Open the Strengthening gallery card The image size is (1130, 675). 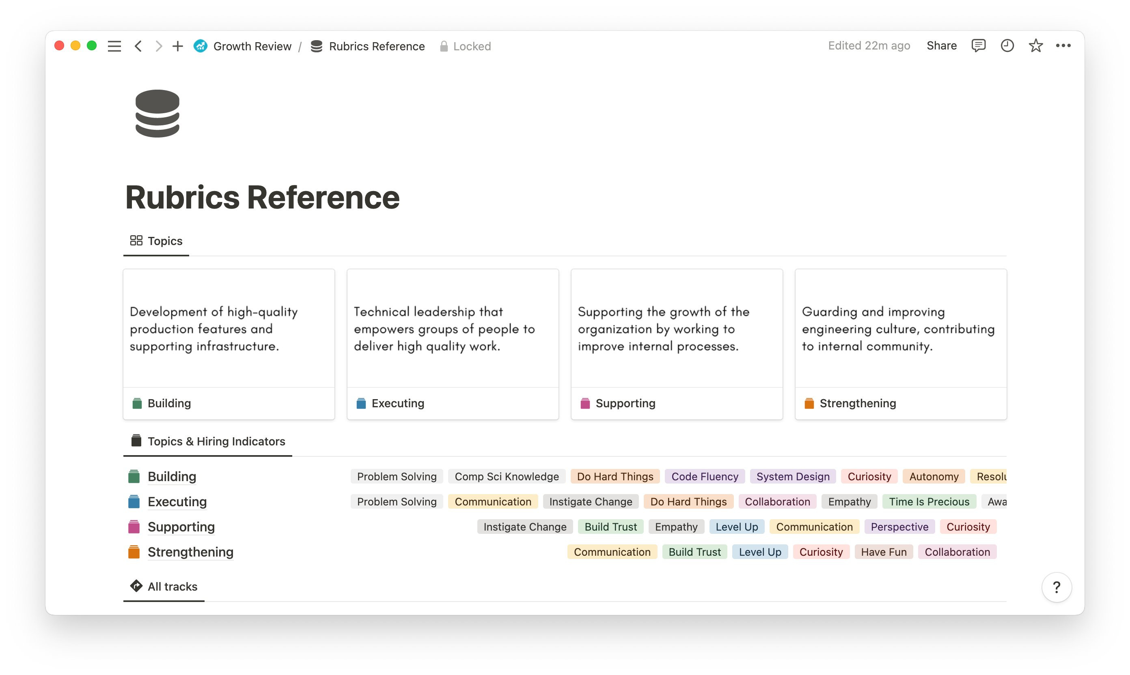(x=900, y=344)
